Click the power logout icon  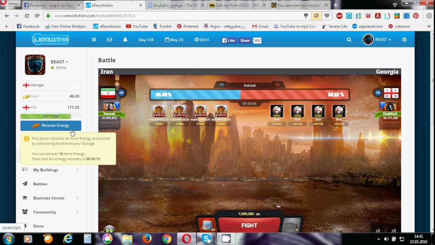[x=404, y=40]
